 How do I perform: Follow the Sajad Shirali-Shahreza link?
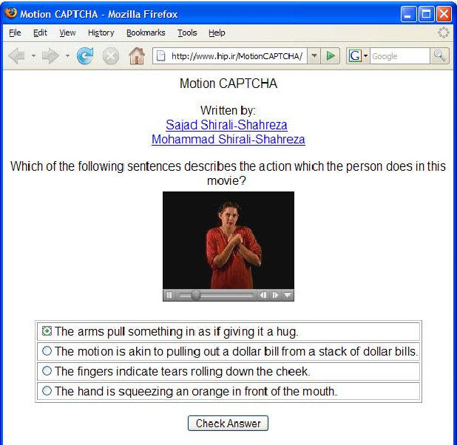(226, 125)
